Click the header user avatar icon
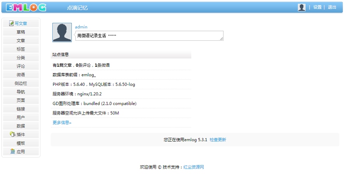Screen dimensions: 350x175 click(301, 7)
